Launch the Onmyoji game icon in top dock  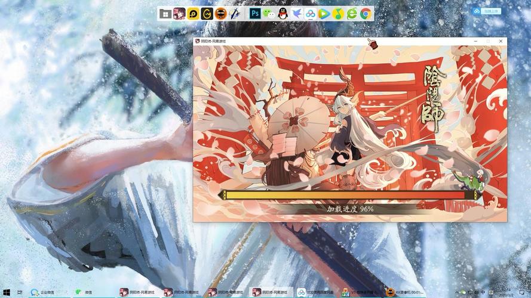(179, 14)
